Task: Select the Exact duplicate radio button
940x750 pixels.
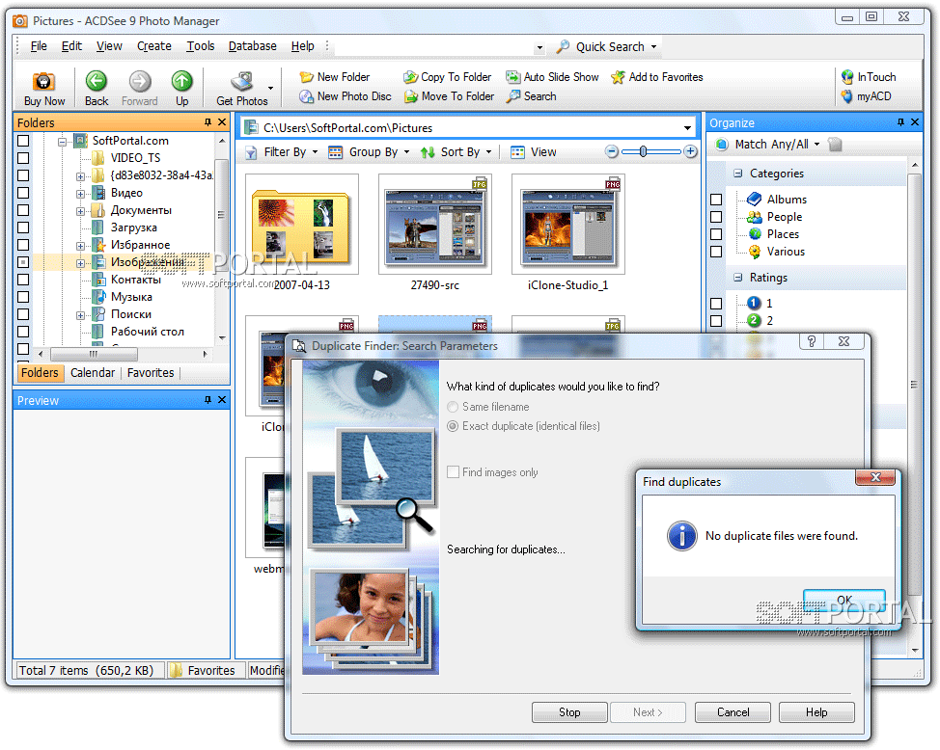Action: pos(452,426)
